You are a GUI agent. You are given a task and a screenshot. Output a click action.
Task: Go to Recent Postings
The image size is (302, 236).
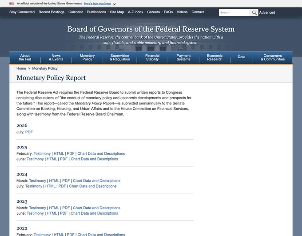click(52, 12)
